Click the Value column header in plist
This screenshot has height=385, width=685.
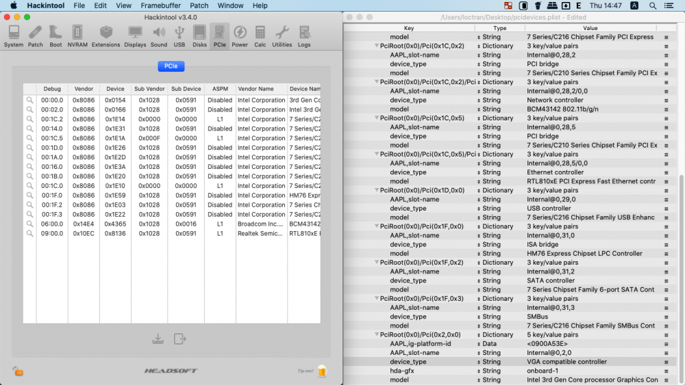coord(590,28)
